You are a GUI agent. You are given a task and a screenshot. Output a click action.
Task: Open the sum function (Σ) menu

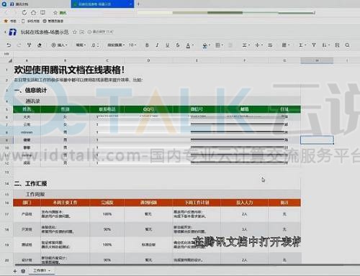coord(302,45)
